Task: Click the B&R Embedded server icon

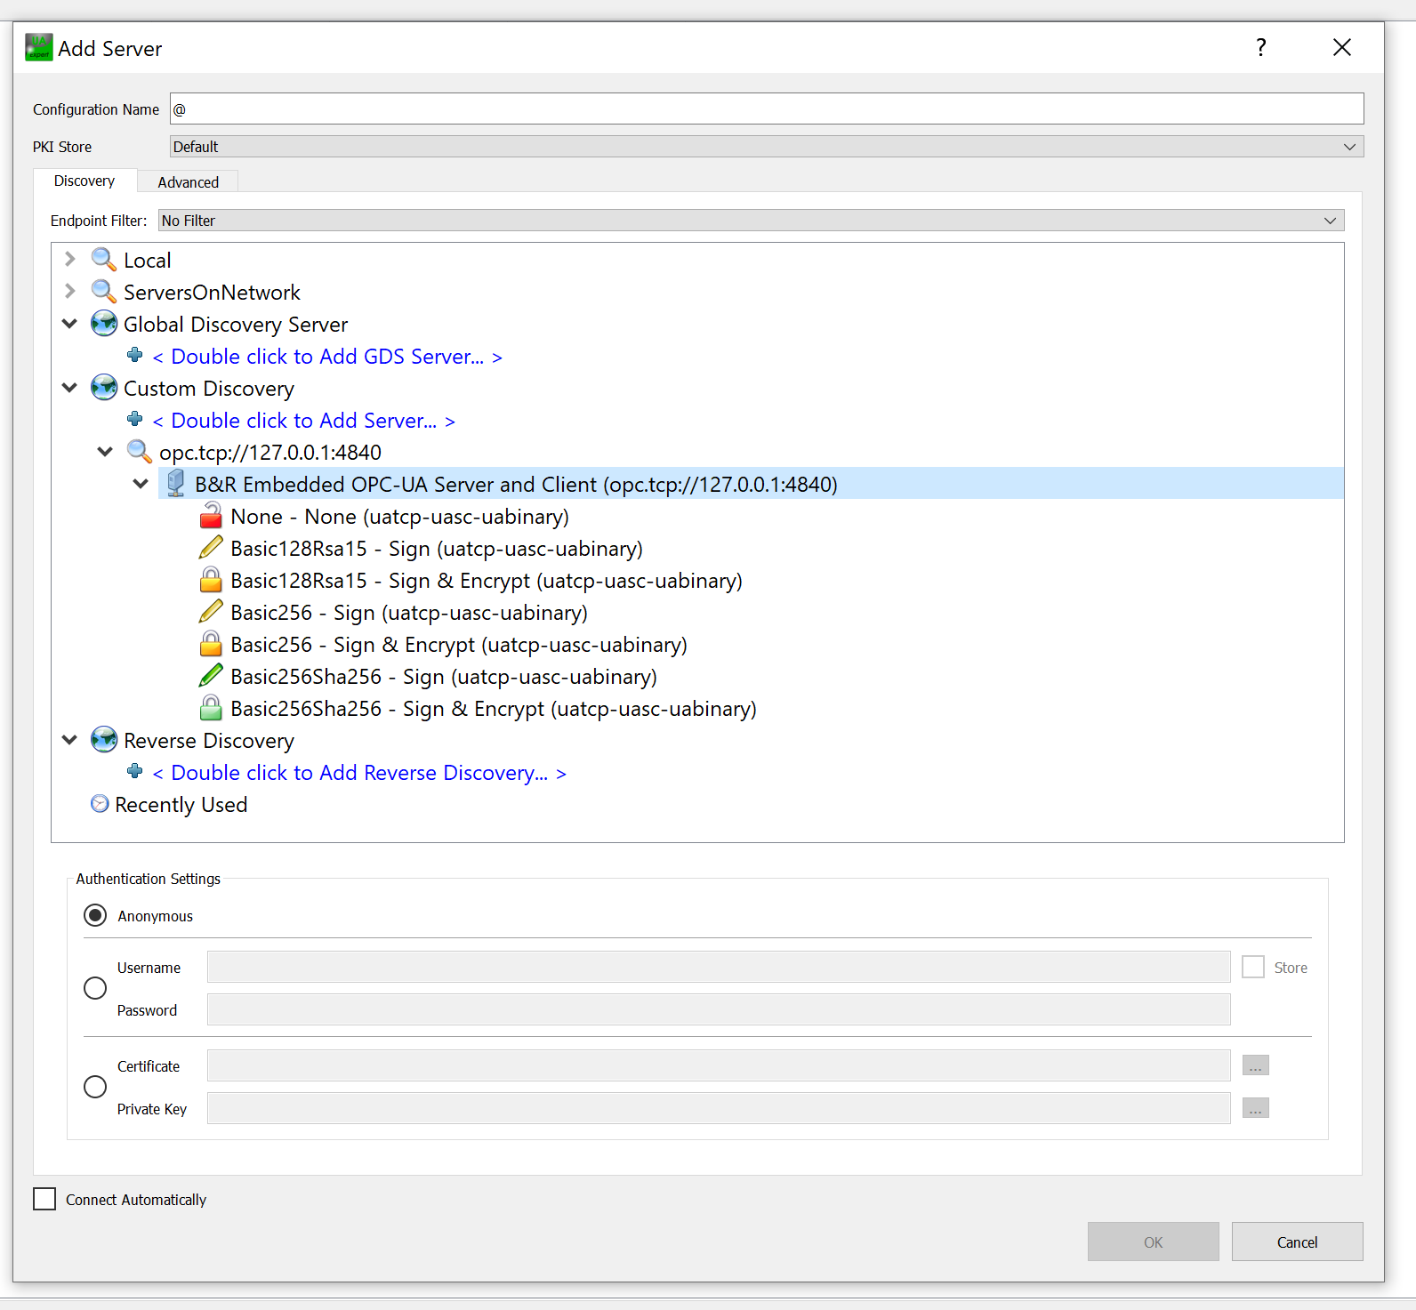Action: click(x=175, y=484)
